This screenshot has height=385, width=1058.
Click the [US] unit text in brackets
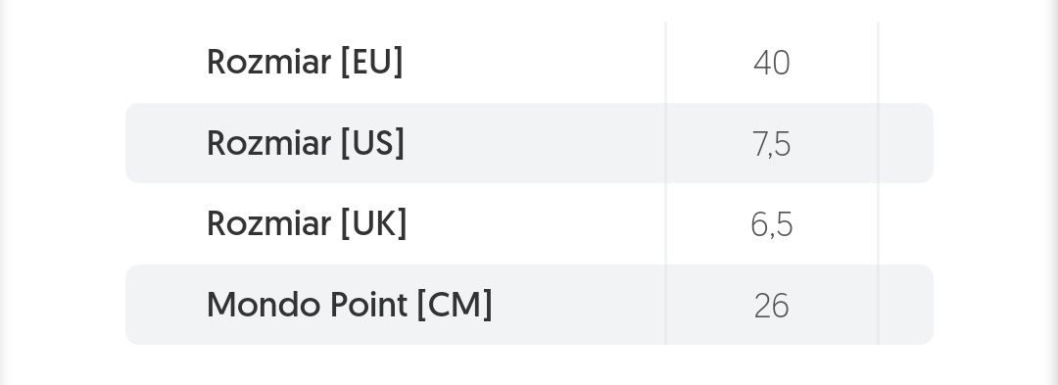[x=372, y=143]
